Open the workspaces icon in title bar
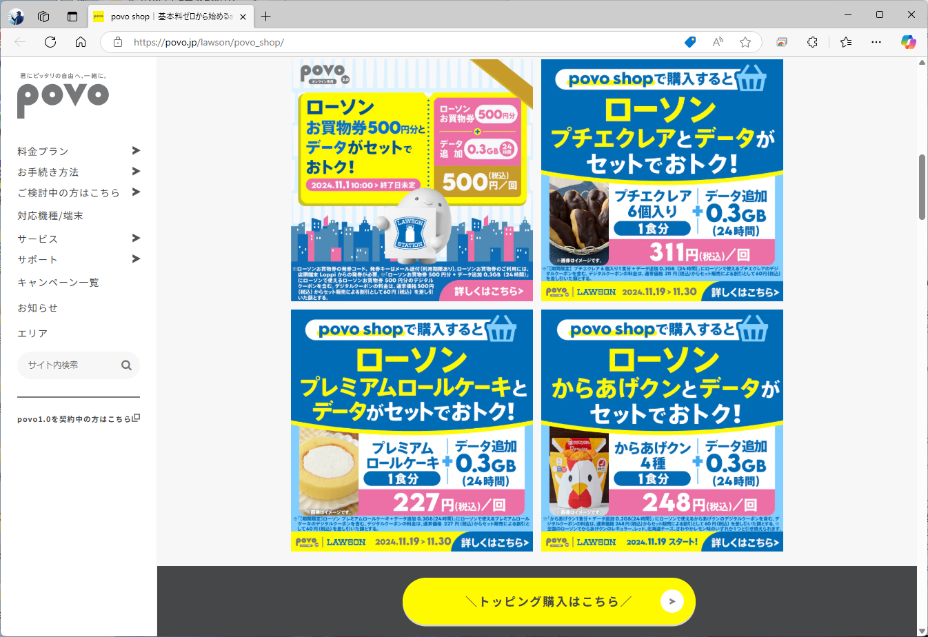 tap(43, 17)
